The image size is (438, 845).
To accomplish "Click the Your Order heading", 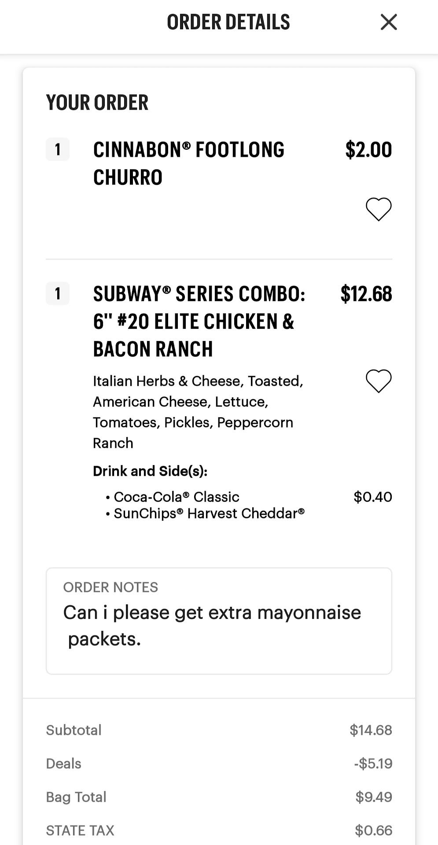I will 97,103.
